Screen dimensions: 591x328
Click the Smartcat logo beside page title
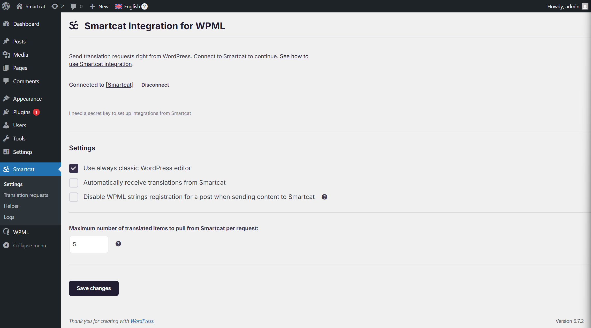[x=74, y=25]
